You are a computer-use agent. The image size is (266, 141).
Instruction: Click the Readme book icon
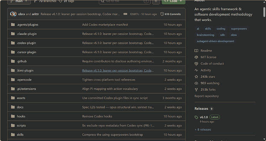[x=196, y=51]
